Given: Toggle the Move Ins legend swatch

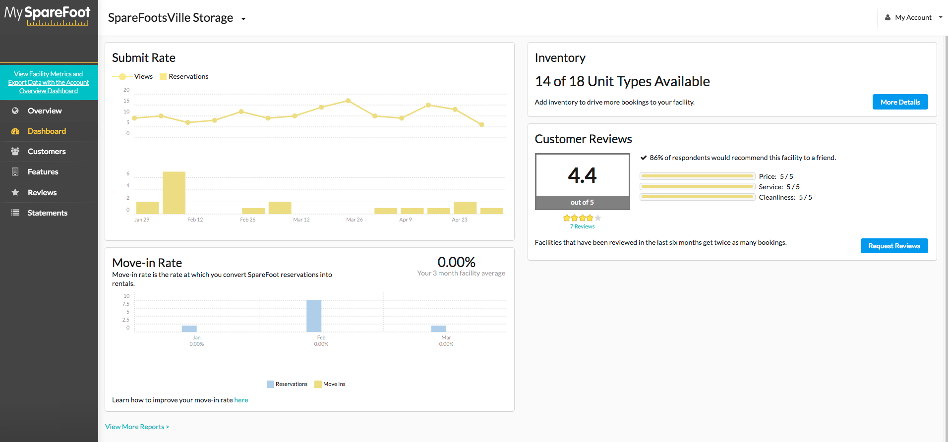Looking at the screenshot, I should (318, 384).
